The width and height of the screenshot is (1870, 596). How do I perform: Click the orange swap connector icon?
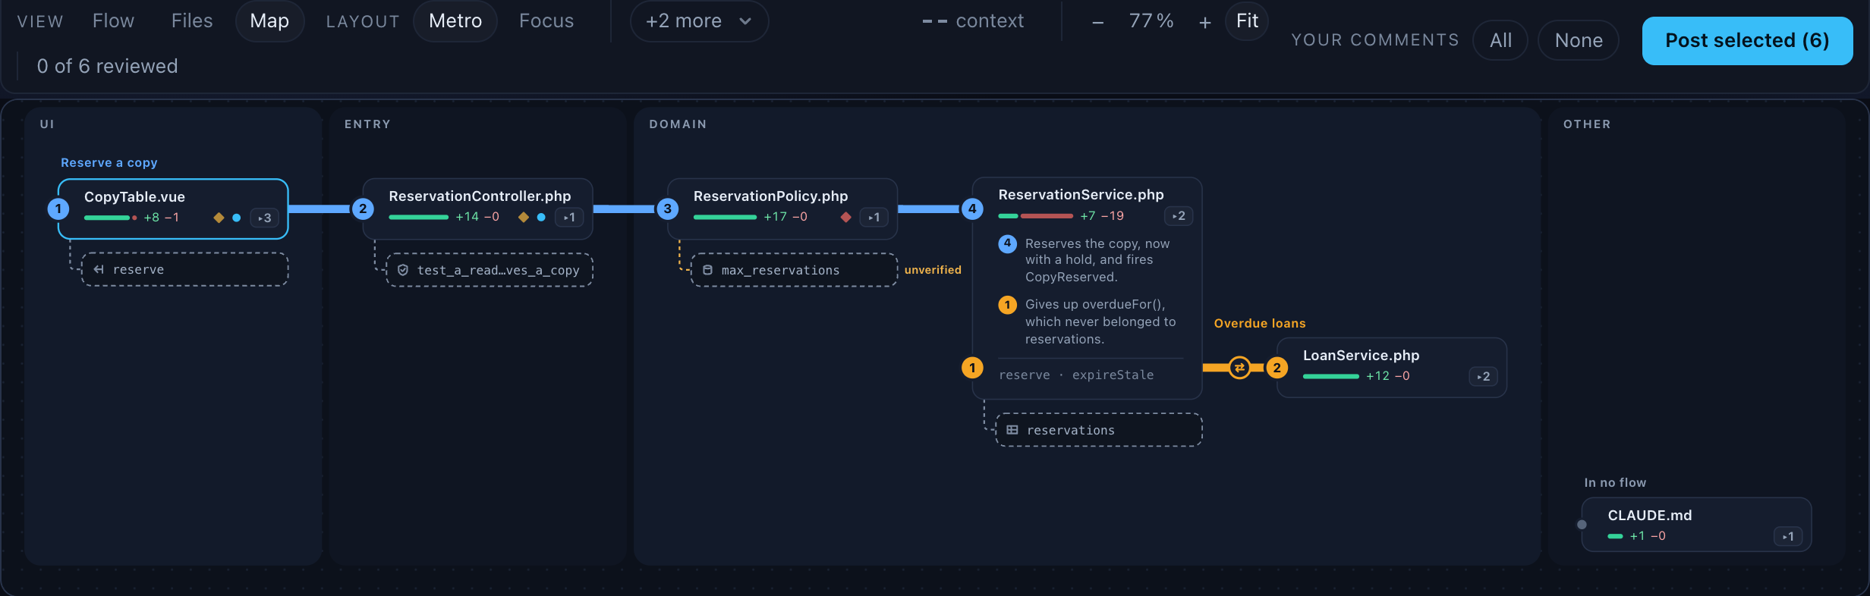1239,368
